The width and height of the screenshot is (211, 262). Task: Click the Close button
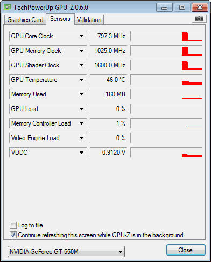[x=186, y=250]
